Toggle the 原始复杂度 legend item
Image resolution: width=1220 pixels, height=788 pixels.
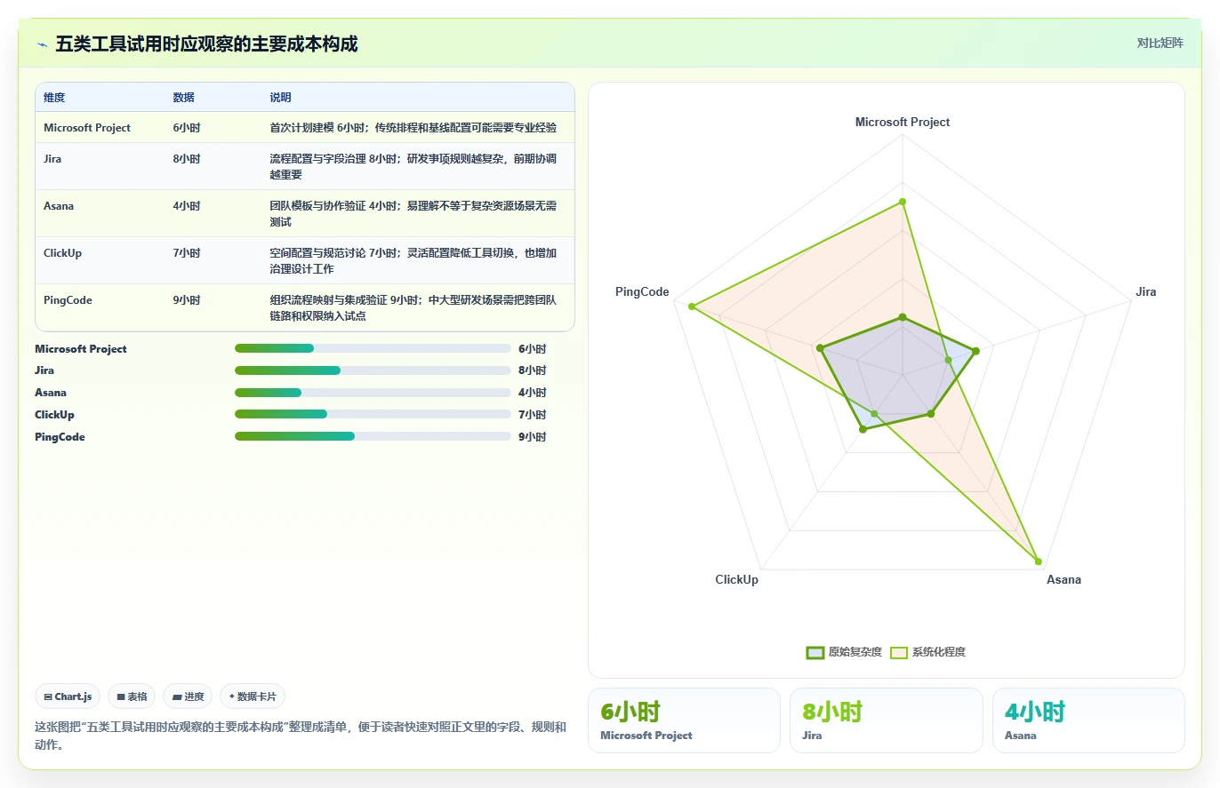[844, 652]
